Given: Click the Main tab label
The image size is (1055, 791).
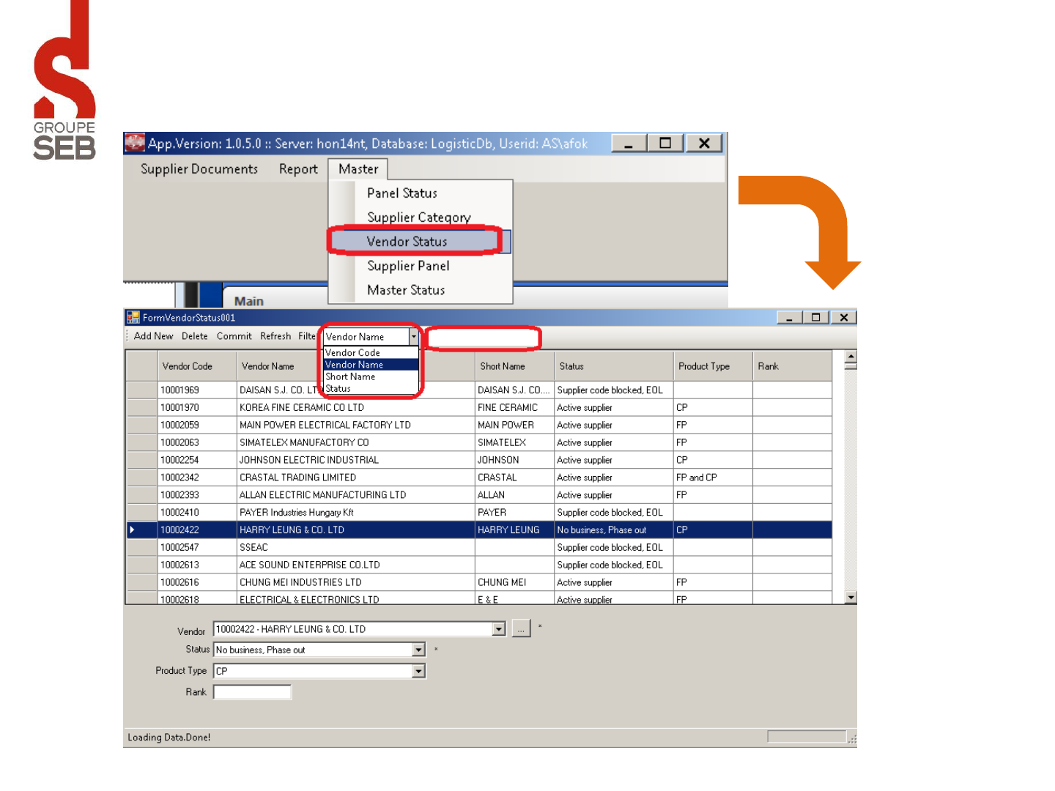Looking at the screenshot, I should (x=249, y=301).
